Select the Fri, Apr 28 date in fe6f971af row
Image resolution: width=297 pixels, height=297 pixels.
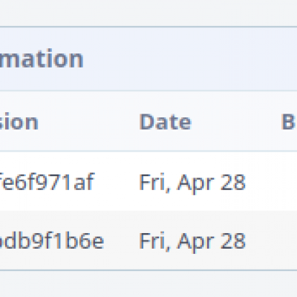click(192, 183)
